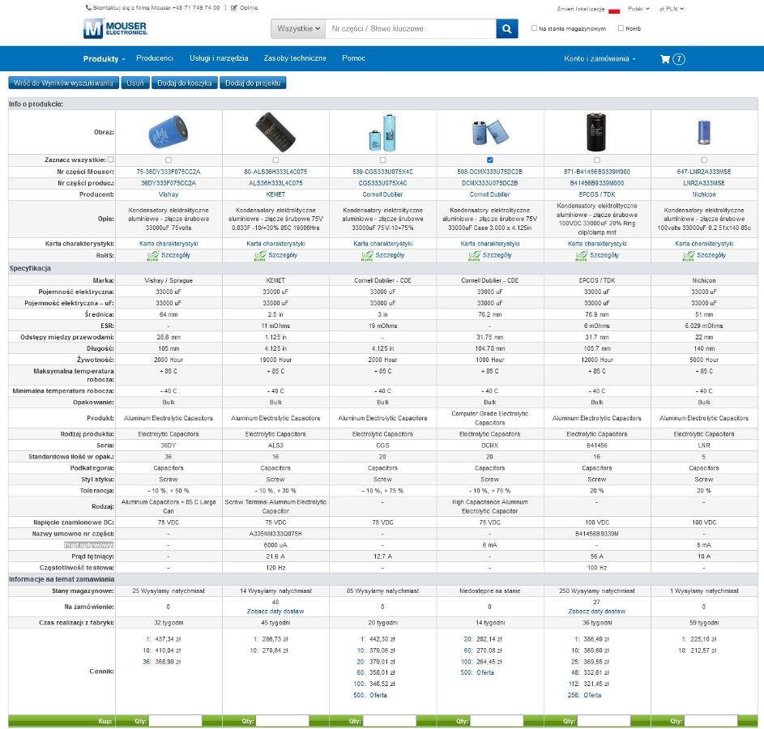Click part link LNR2A333MSE
This screenshot has width=764, height=729.
(x=704, y=184)
